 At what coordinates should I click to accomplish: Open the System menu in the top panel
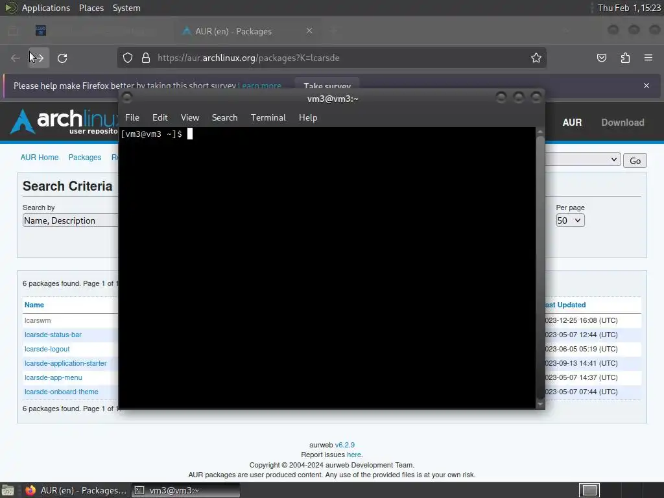126,8
